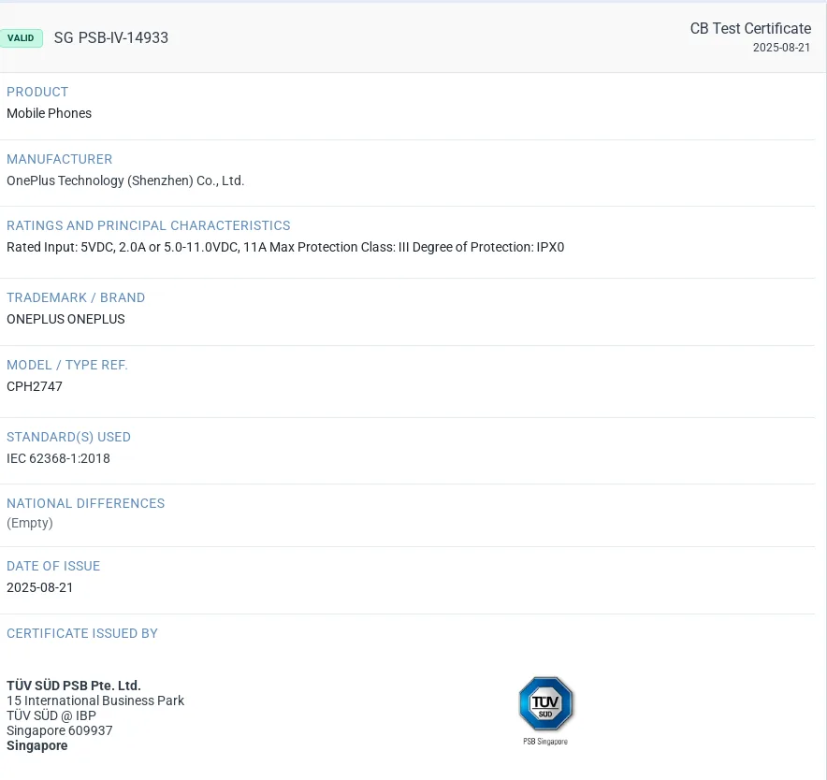Screen dimensions: 827x780
Task: Click the CB Test Certificate title
Action: (749, 28)
